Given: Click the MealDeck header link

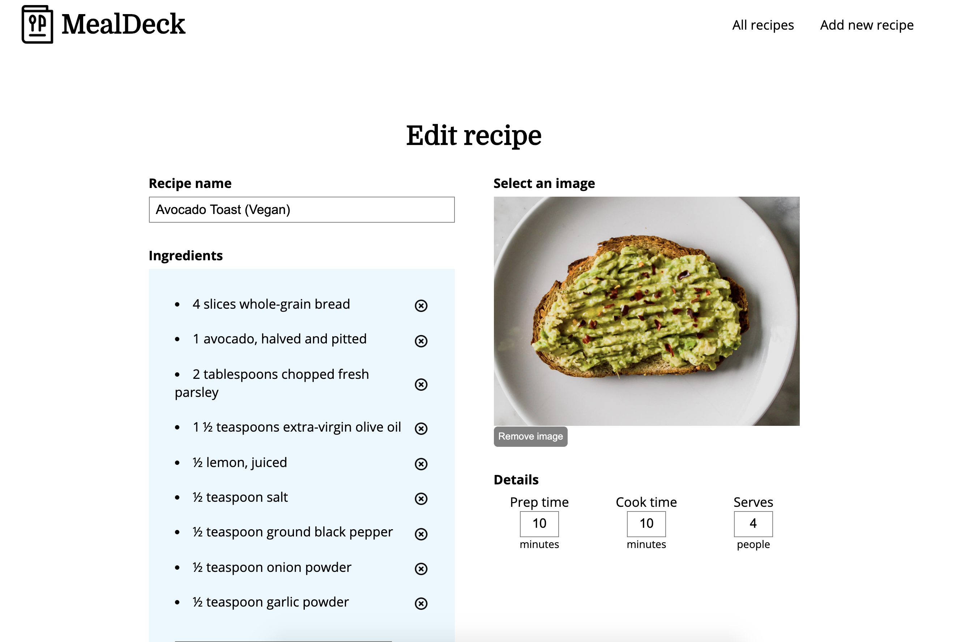Looking at the screenshot, I should (x=123, y=25).
